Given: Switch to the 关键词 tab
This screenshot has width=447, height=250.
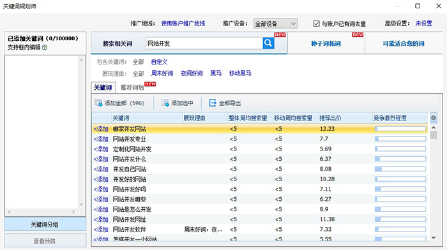Looking at the screenshot, I should [103, 87].
